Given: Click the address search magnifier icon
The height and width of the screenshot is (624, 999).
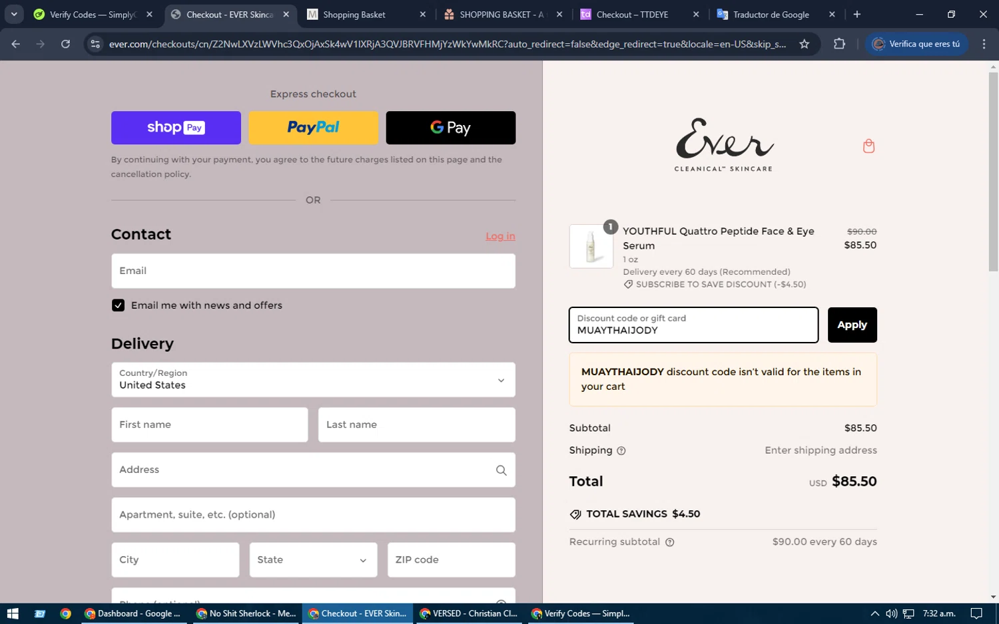Looking at the screenshot, I should [501, 470].
